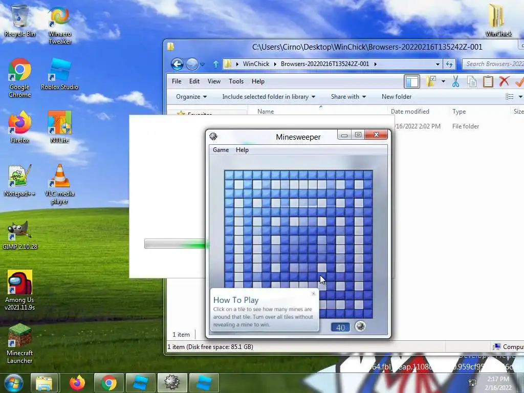Click the mine counter showing 40
The height and width of the screenshot is (393, 524).
340,327
